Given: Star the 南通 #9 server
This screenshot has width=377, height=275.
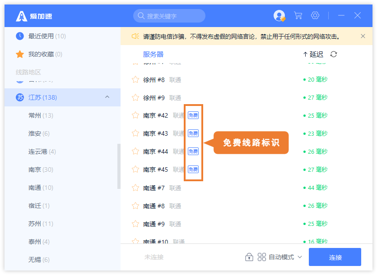Looking at the screenshot, I should click(135, 224).
